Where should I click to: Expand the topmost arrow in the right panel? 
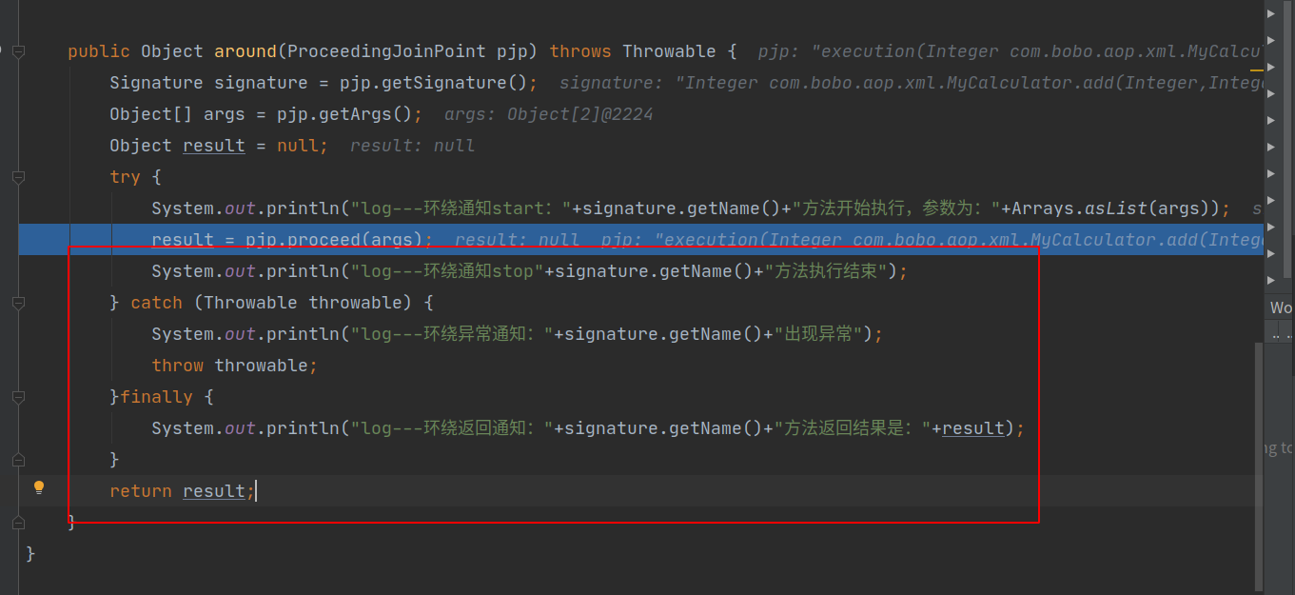(x=1271, y=14)
